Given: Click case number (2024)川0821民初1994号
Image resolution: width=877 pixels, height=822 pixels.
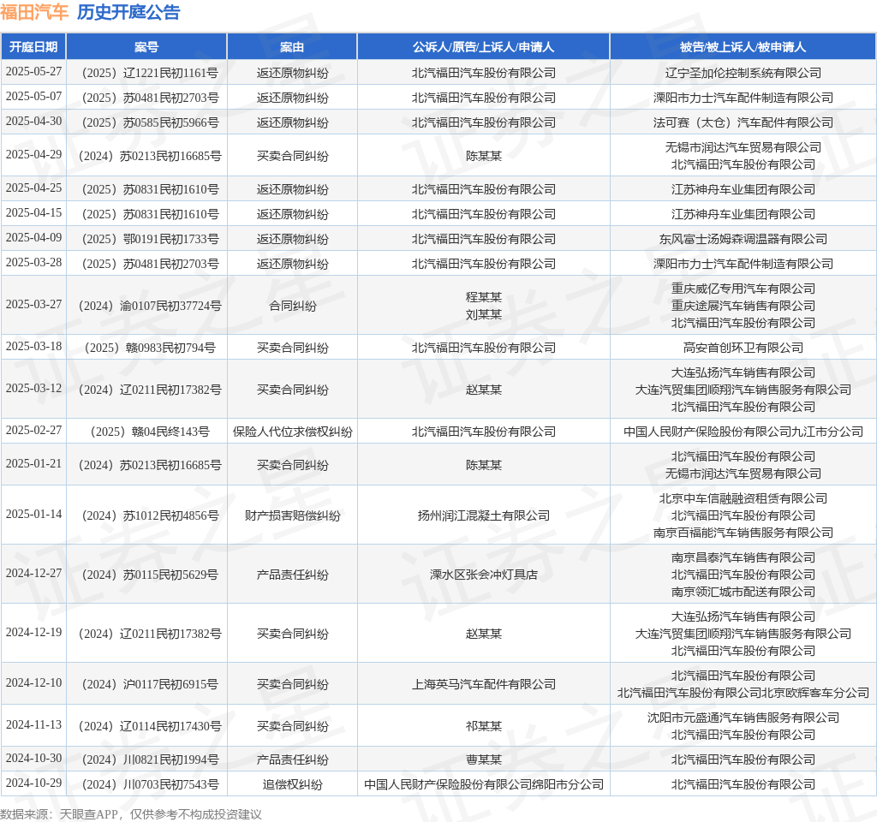Looking at the screenshot, I should pyautogui.click(x=146, y=759).
